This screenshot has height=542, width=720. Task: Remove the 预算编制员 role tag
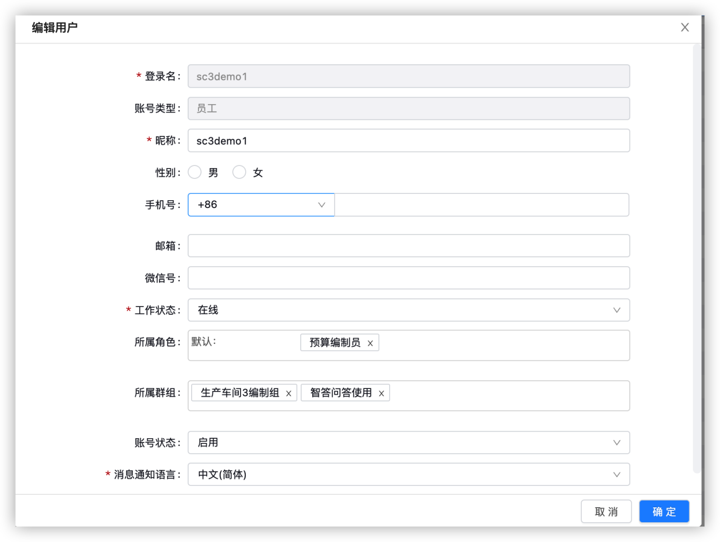pyautogui.click(x=370, y=342)
